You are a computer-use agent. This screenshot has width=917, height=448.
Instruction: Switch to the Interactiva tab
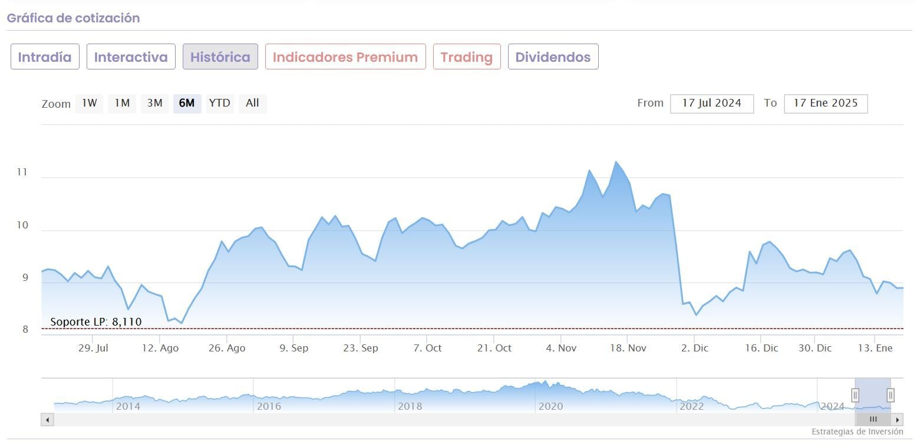point(131,57)
